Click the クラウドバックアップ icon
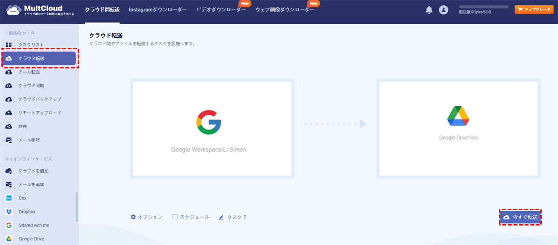The width and height of the screenshot is (558, 245). pyautogui.click(x=8, y=99)
